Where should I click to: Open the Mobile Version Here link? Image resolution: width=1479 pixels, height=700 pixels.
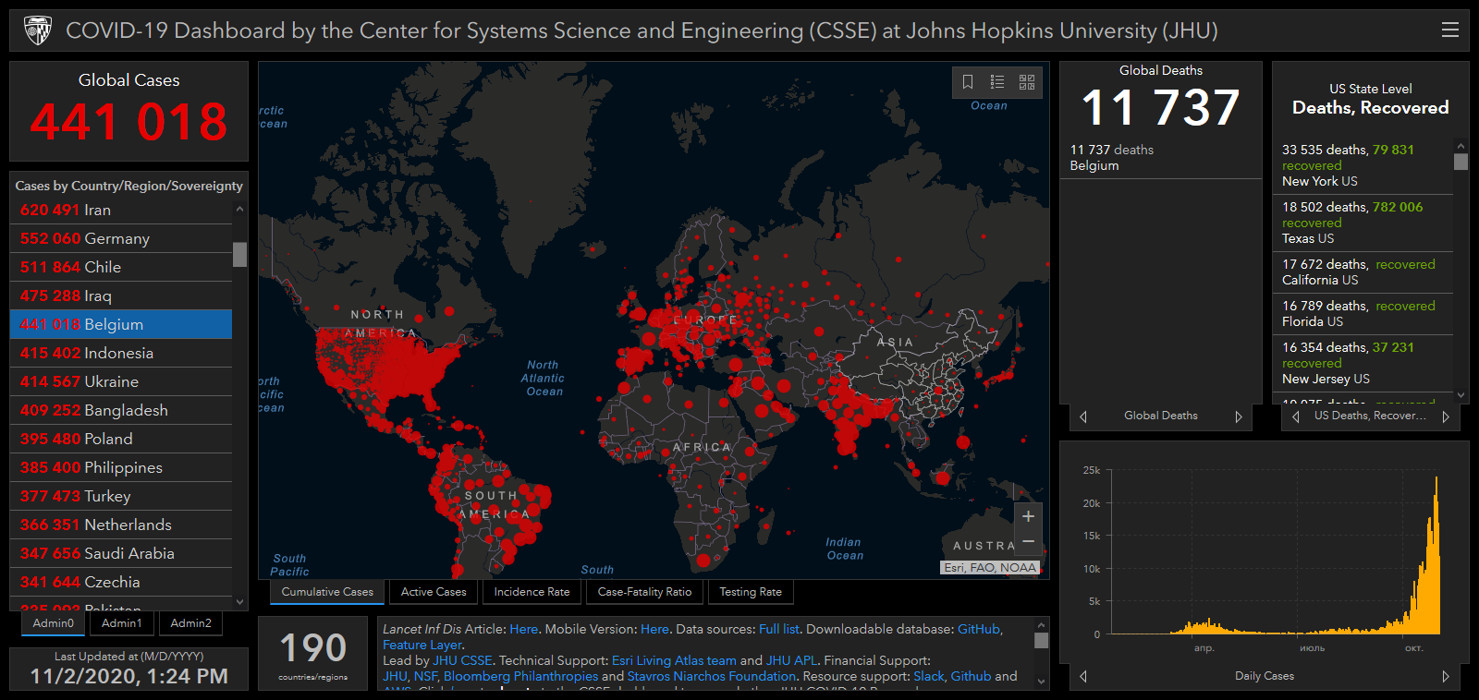(x=654, y=629)
